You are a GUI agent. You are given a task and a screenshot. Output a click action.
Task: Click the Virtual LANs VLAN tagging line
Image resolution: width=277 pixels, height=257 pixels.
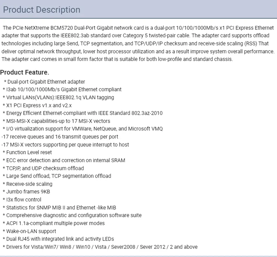(x=58, y=97)
